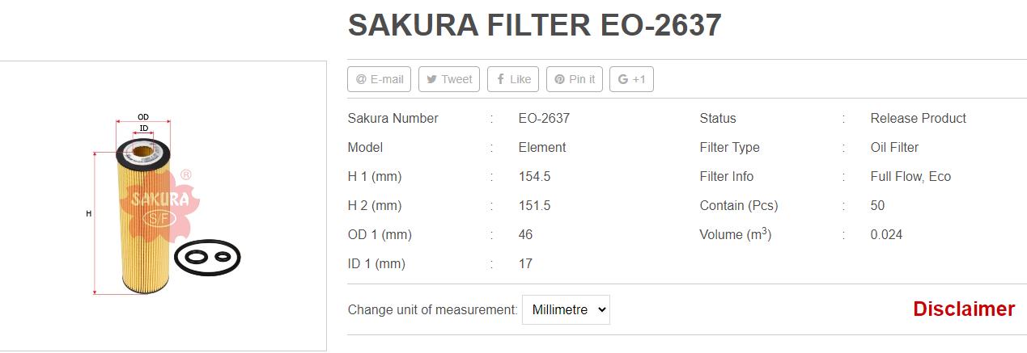Click the Facebook Like button

click(513, 79)
